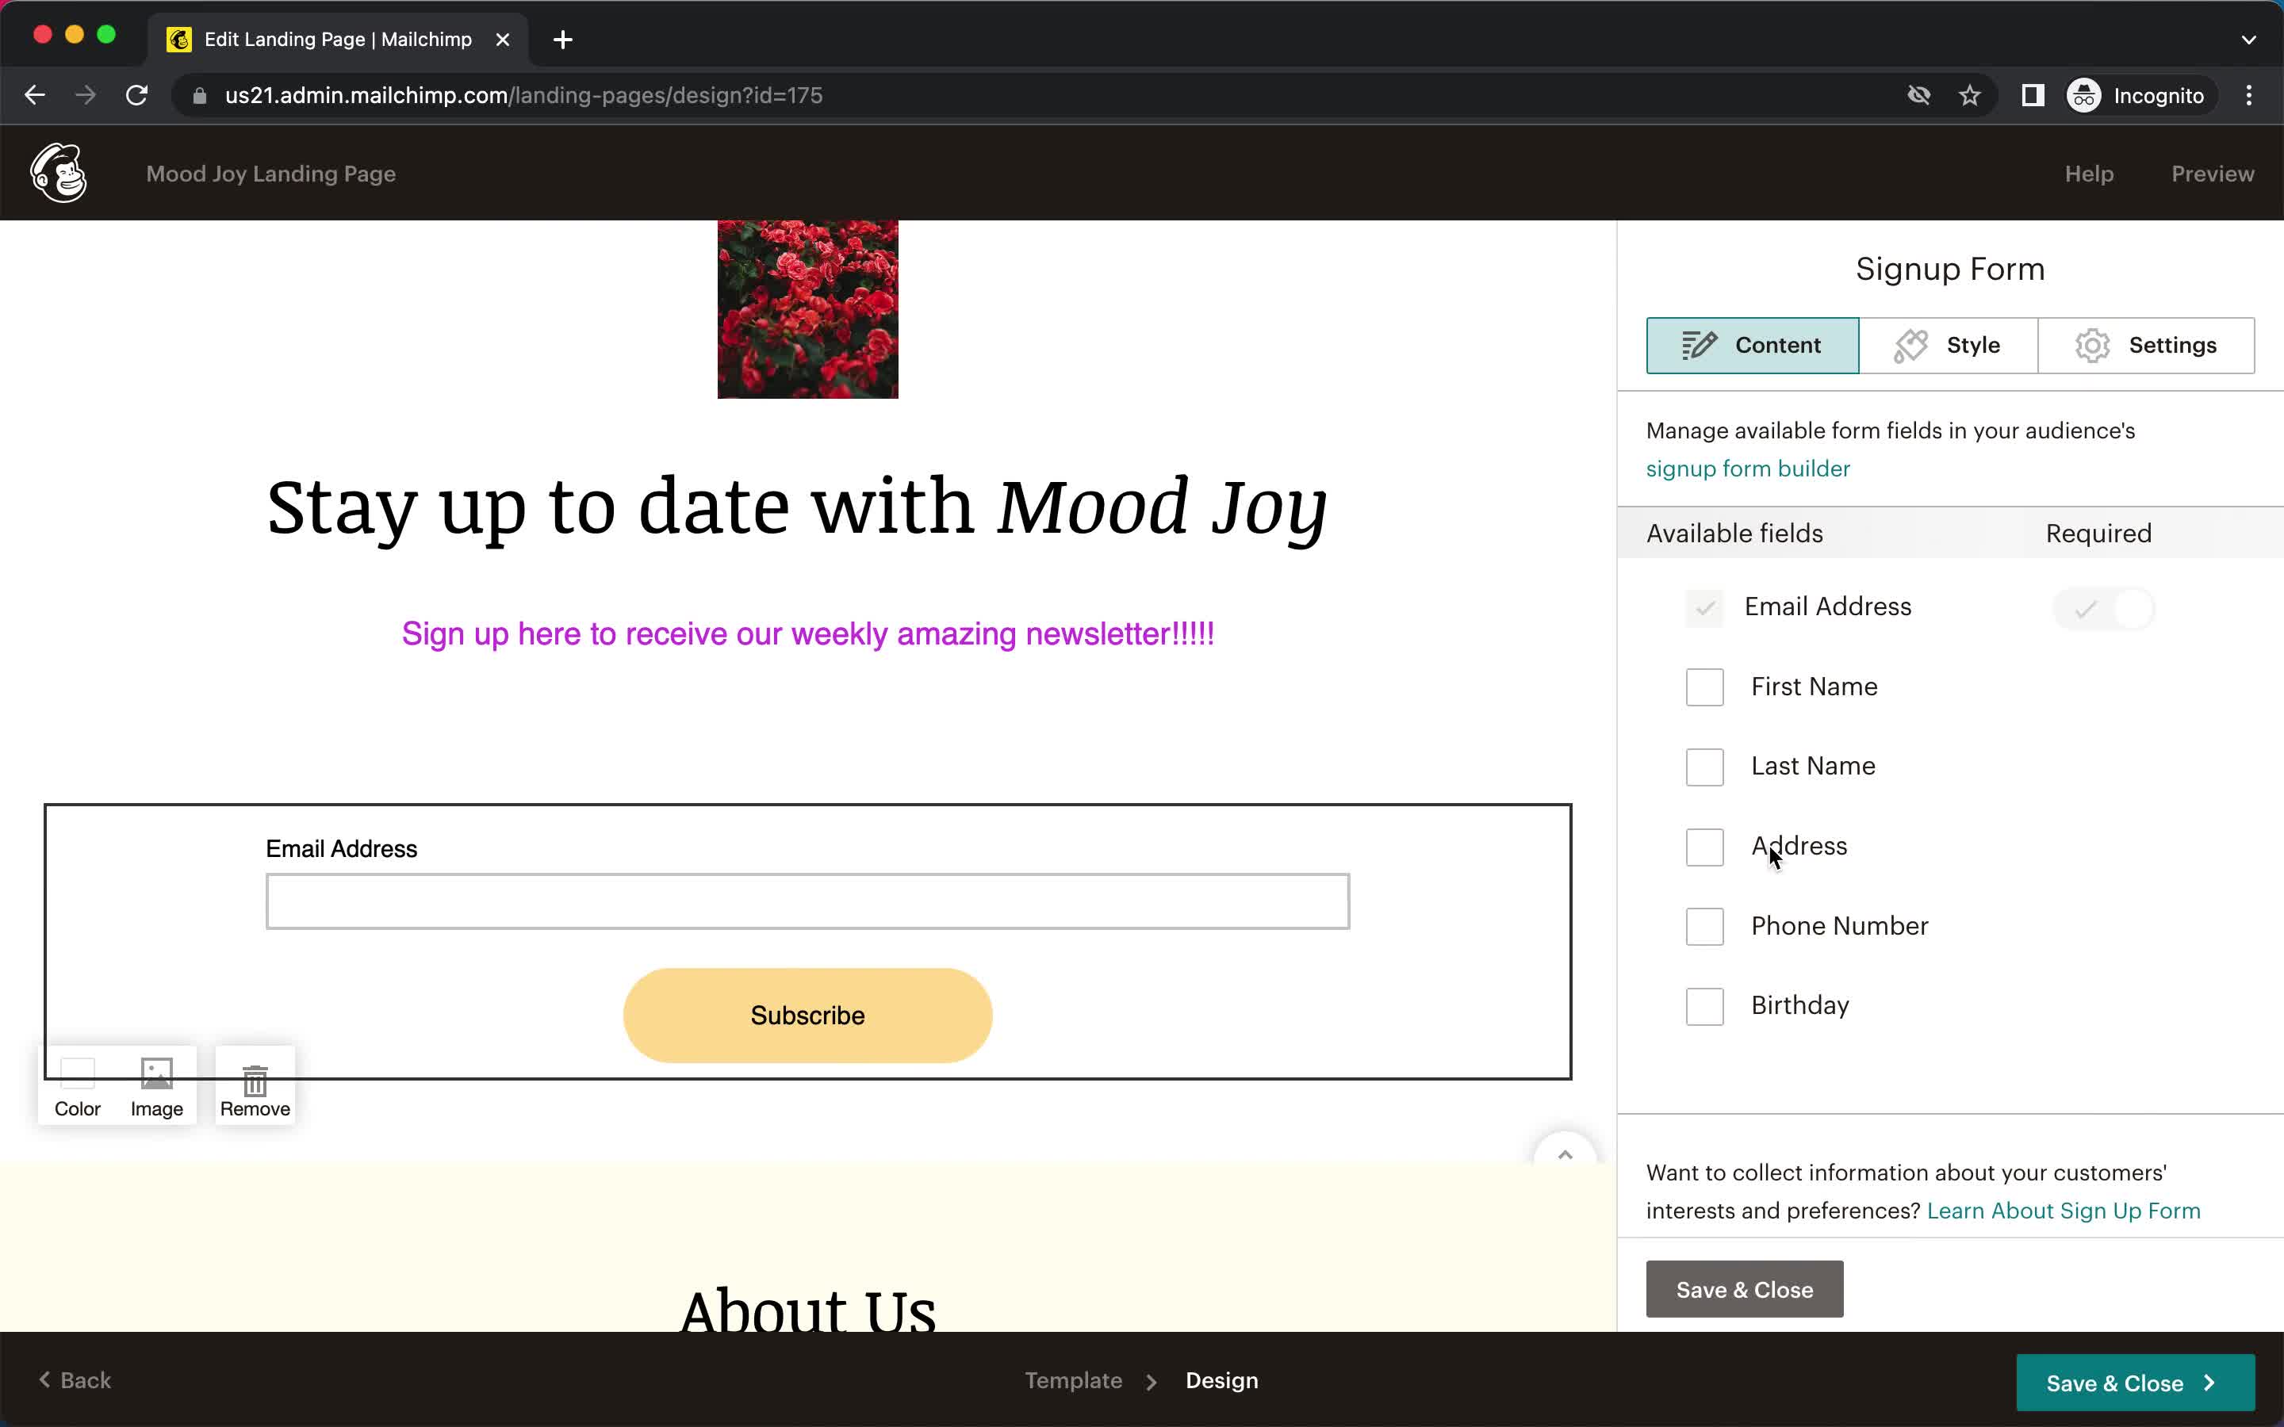Toggle the First Name field checkbox
Image resolution: width=2284 pixels, height=1427 pixels.
point(1703,687)
